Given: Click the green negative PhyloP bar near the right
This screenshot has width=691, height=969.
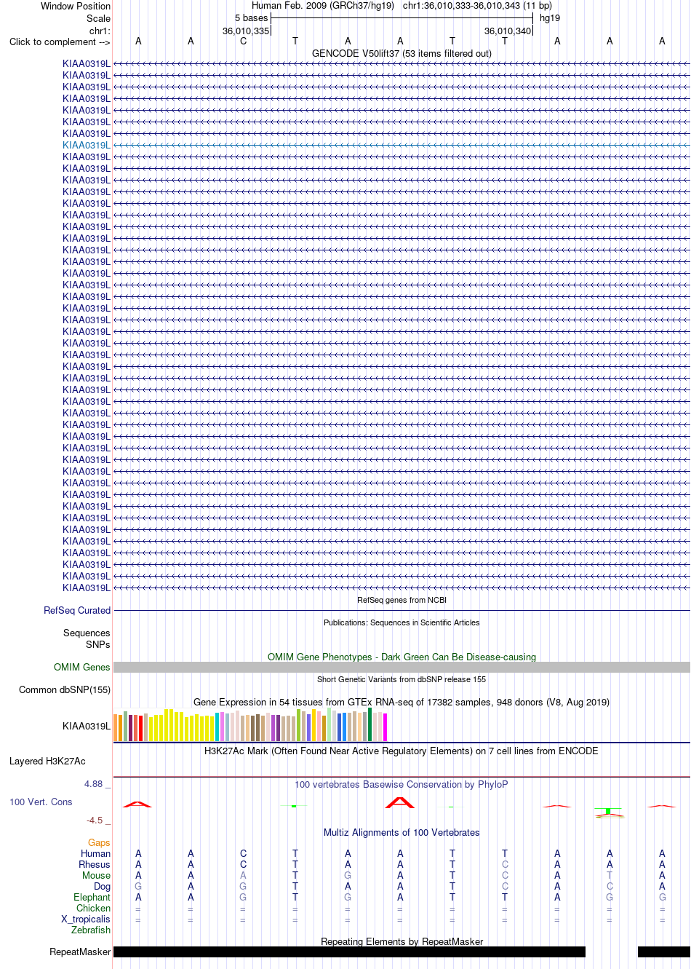Looking at the screenshot, I should [609, 810].
